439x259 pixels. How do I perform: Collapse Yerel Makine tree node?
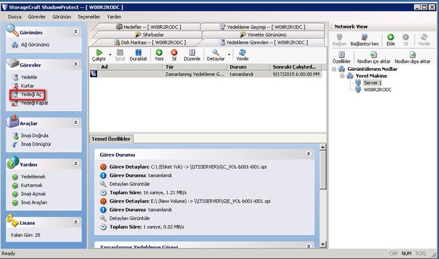point(342,76)
